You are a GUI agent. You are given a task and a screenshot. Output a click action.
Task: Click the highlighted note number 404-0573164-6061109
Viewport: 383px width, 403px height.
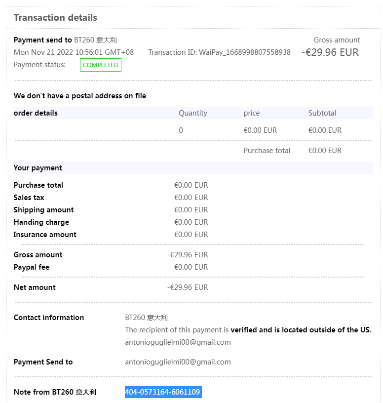(162, 392)
